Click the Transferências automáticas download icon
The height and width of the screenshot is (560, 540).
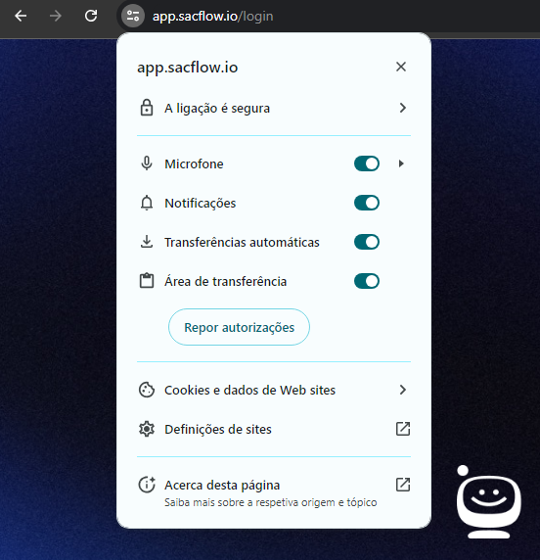tap(147, 242)
